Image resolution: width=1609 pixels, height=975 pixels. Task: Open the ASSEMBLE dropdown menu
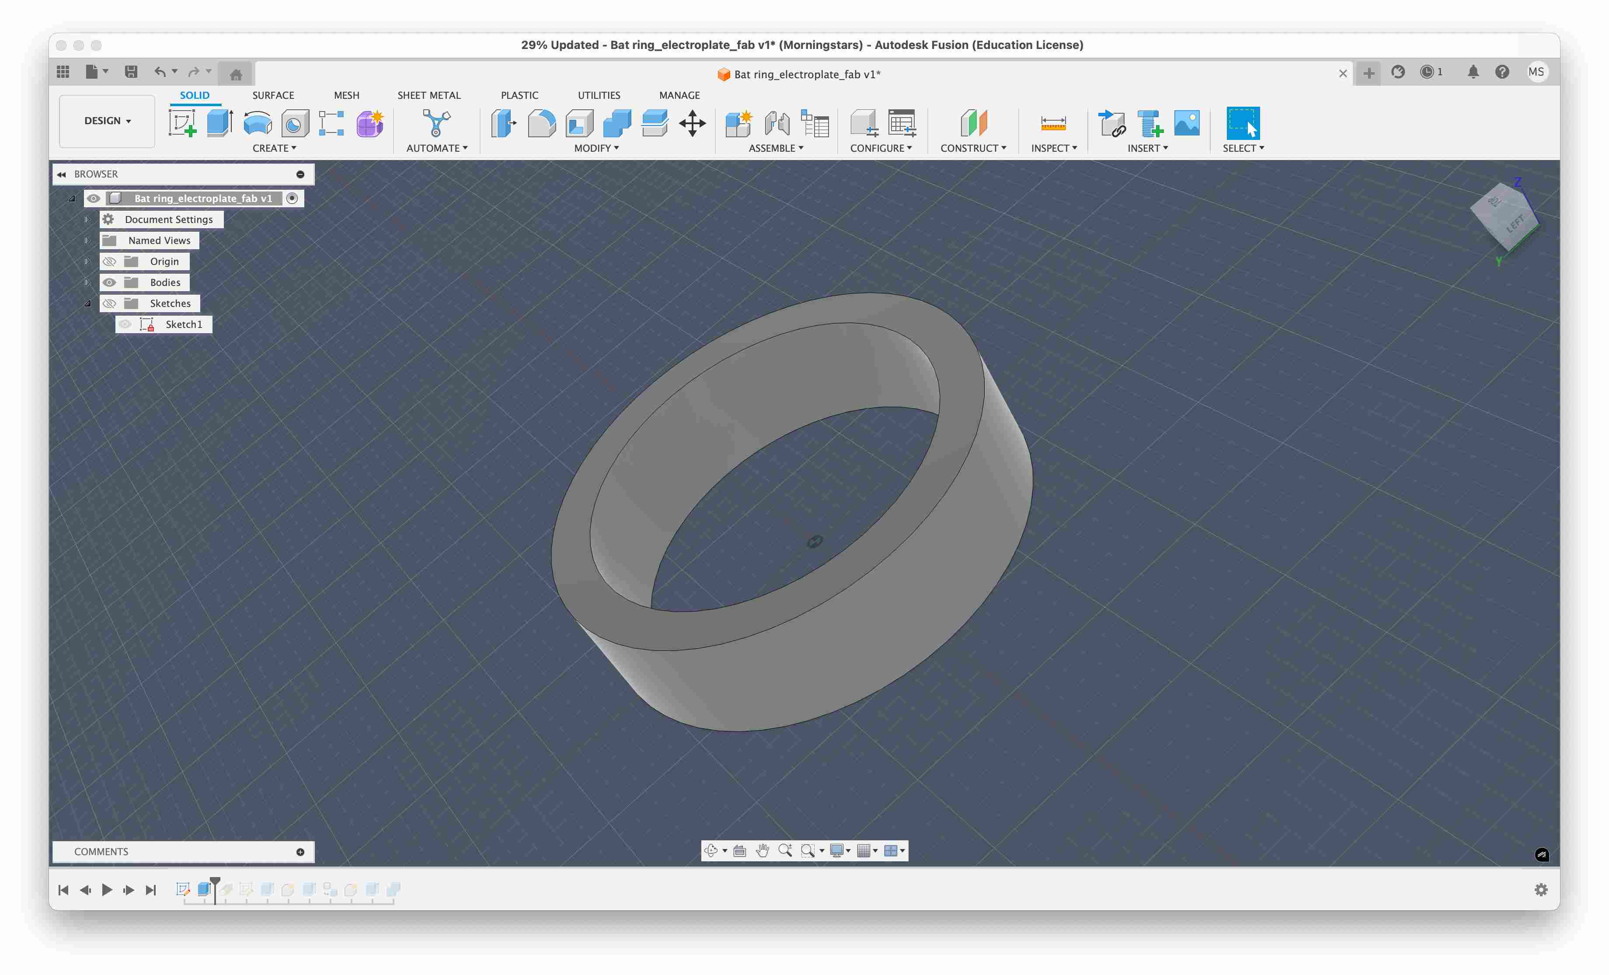(x=776, y=148)
